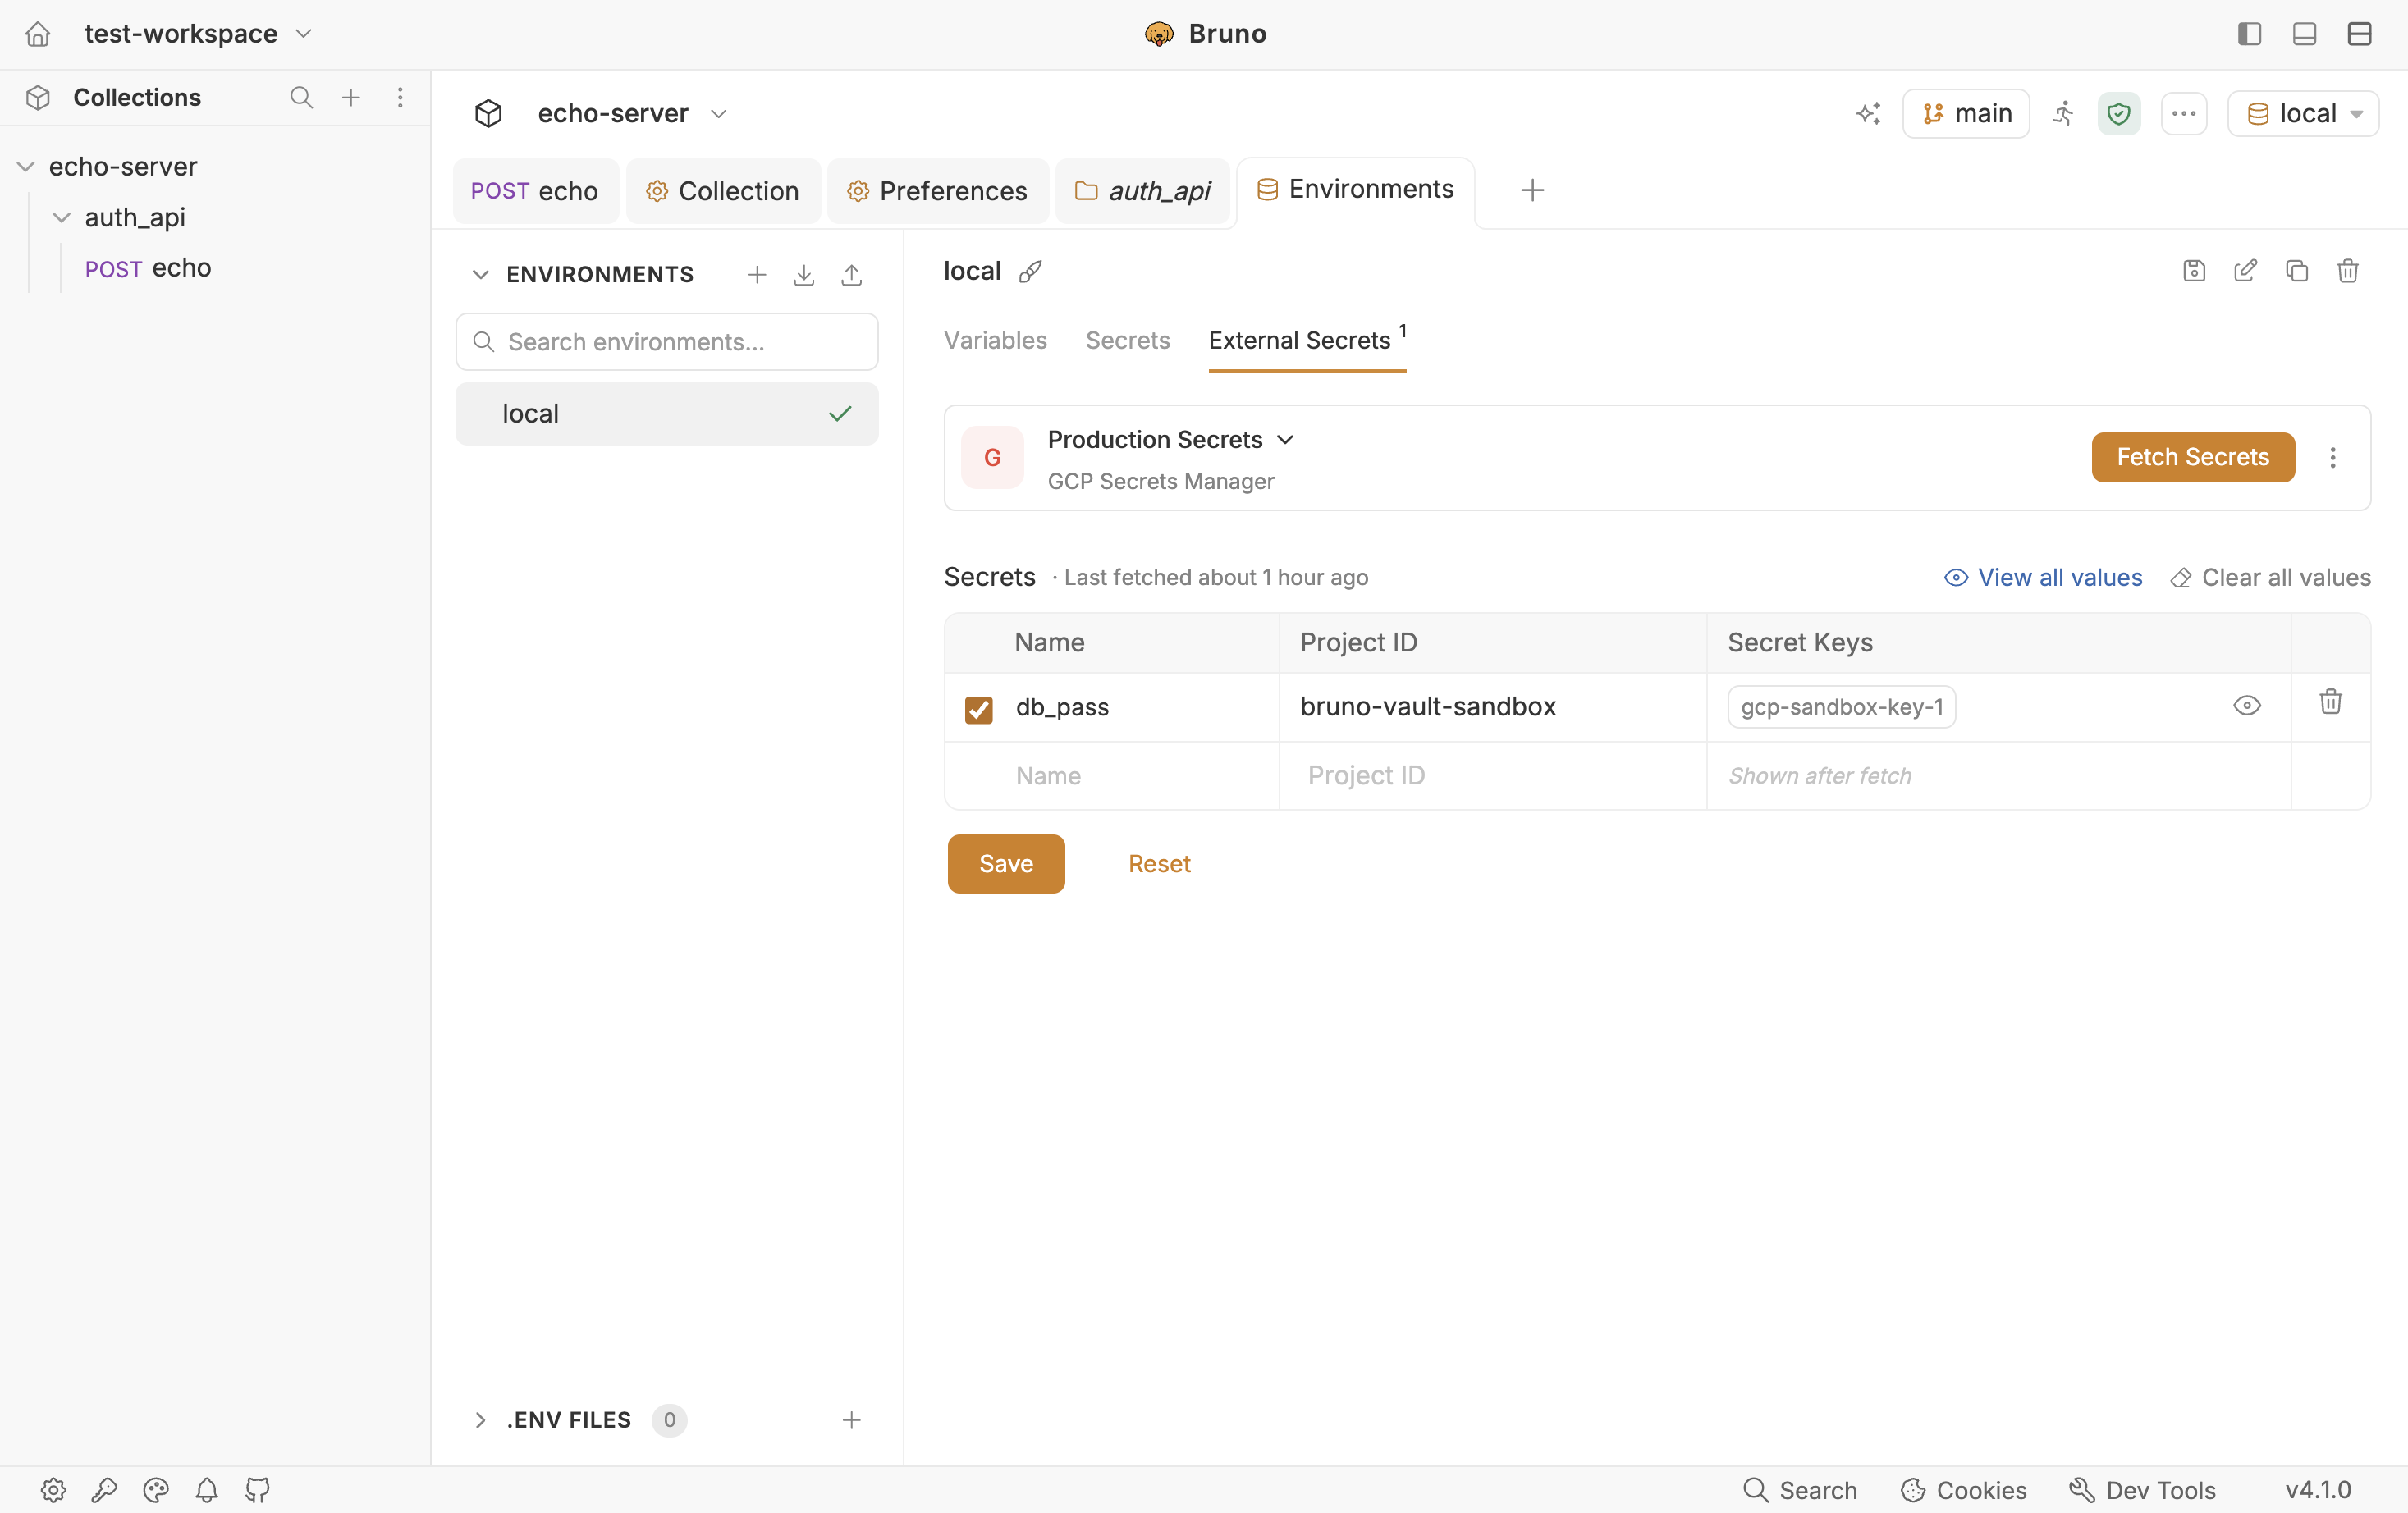Search collections with the magnifier icon
2408x1513 pixels.
point(301,97)
